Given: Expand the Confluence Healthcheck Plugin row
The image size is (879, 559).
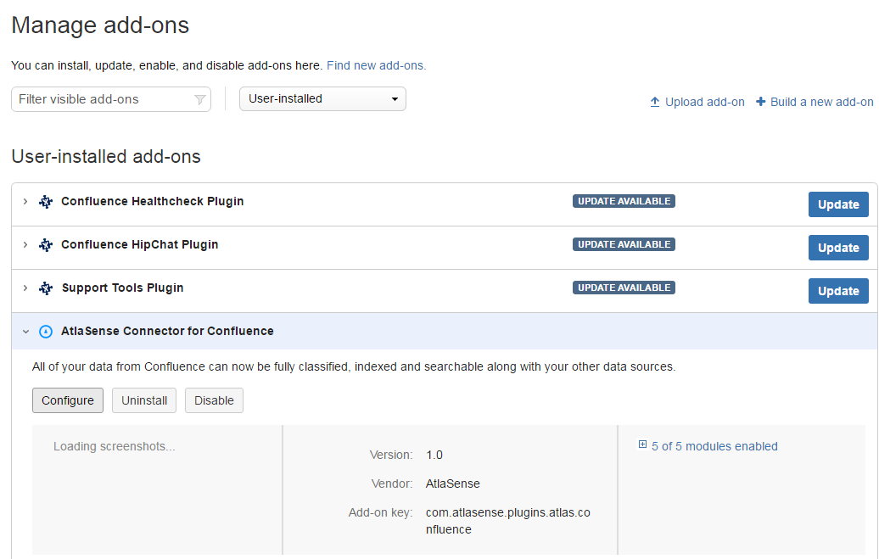Looking at the screenshot, I should point(25,202).
